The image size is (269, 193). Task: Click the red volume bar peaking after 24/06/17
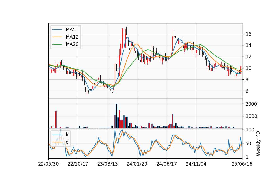point(173,121)
